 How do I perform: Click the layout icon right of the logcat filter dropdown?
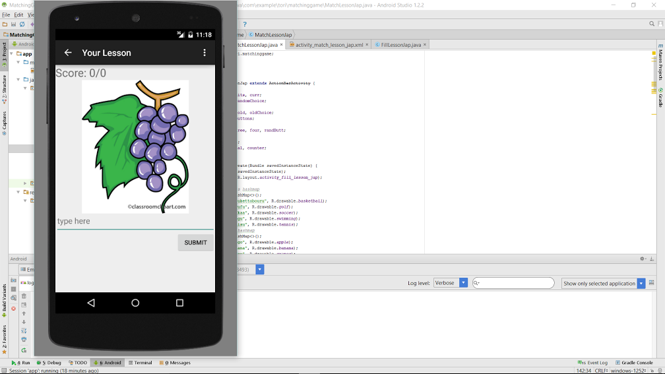[x=652, y=283]
